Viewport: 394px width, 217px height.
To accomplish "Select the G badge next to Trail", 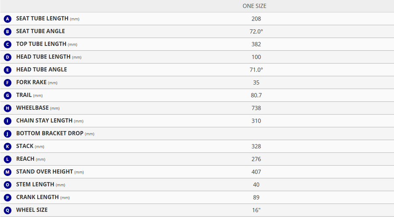I will pos(7,95).
